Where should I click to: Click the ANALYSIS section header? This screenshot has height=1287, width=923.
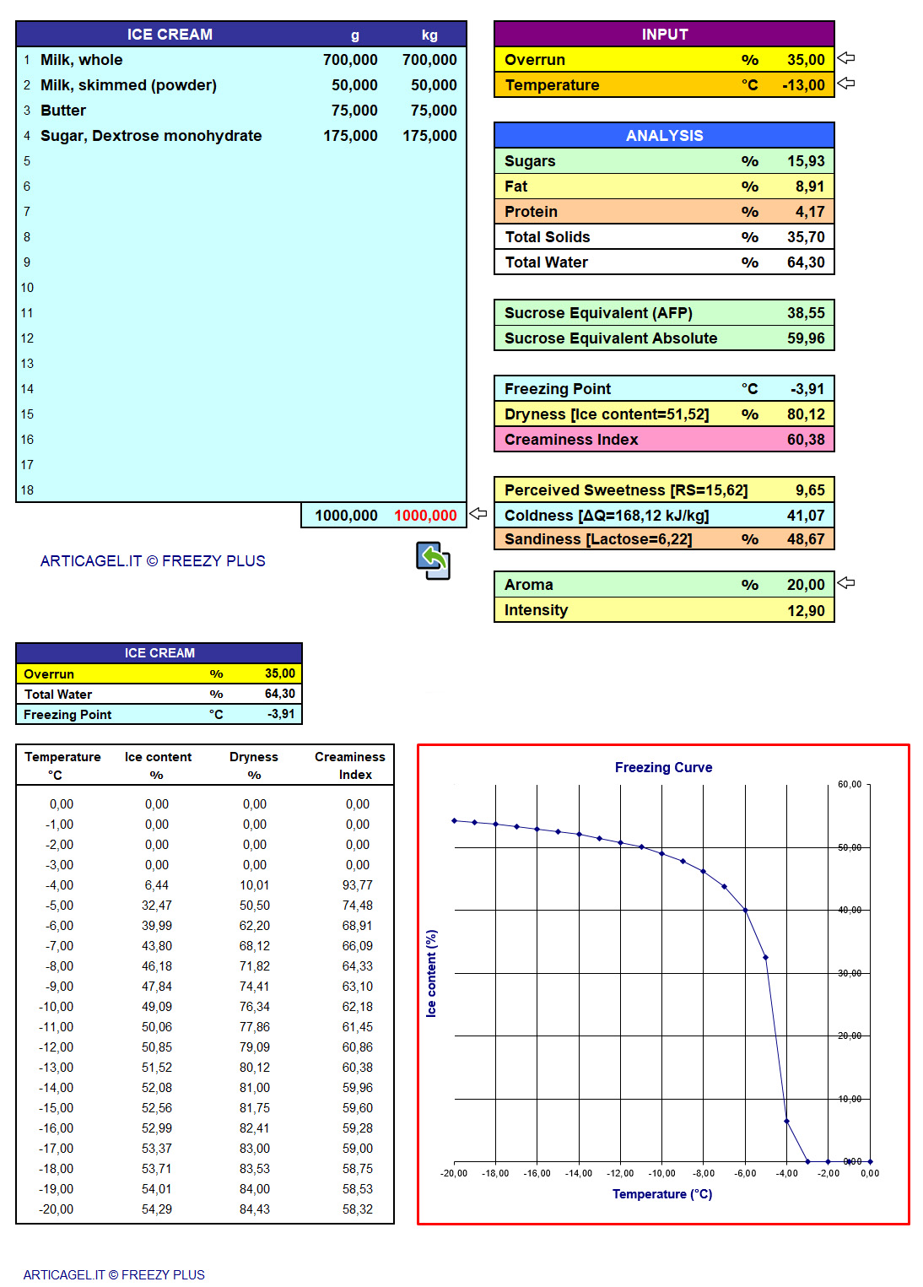click(x=664, y=135)
